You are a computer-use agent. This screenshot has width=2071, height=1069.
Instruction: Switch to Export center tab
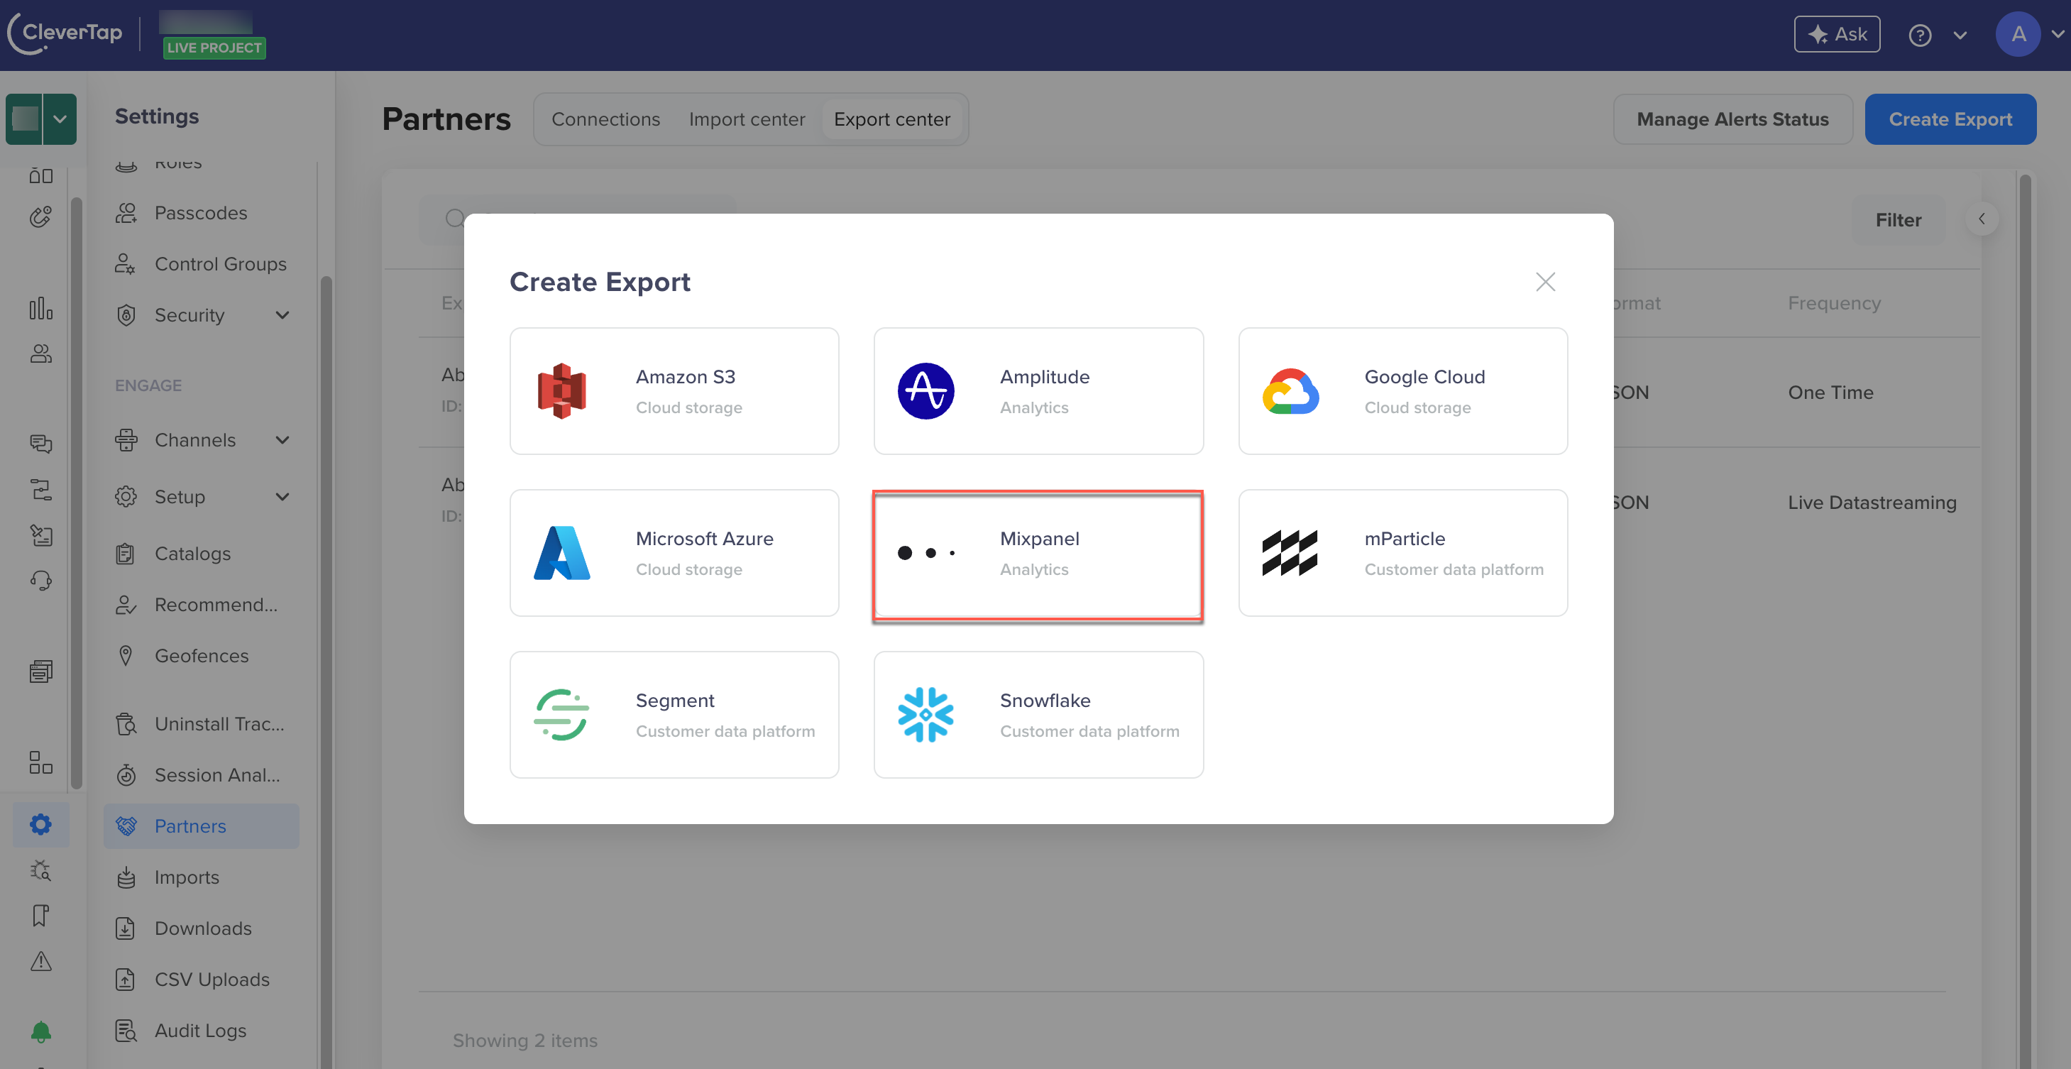(892, 119)
